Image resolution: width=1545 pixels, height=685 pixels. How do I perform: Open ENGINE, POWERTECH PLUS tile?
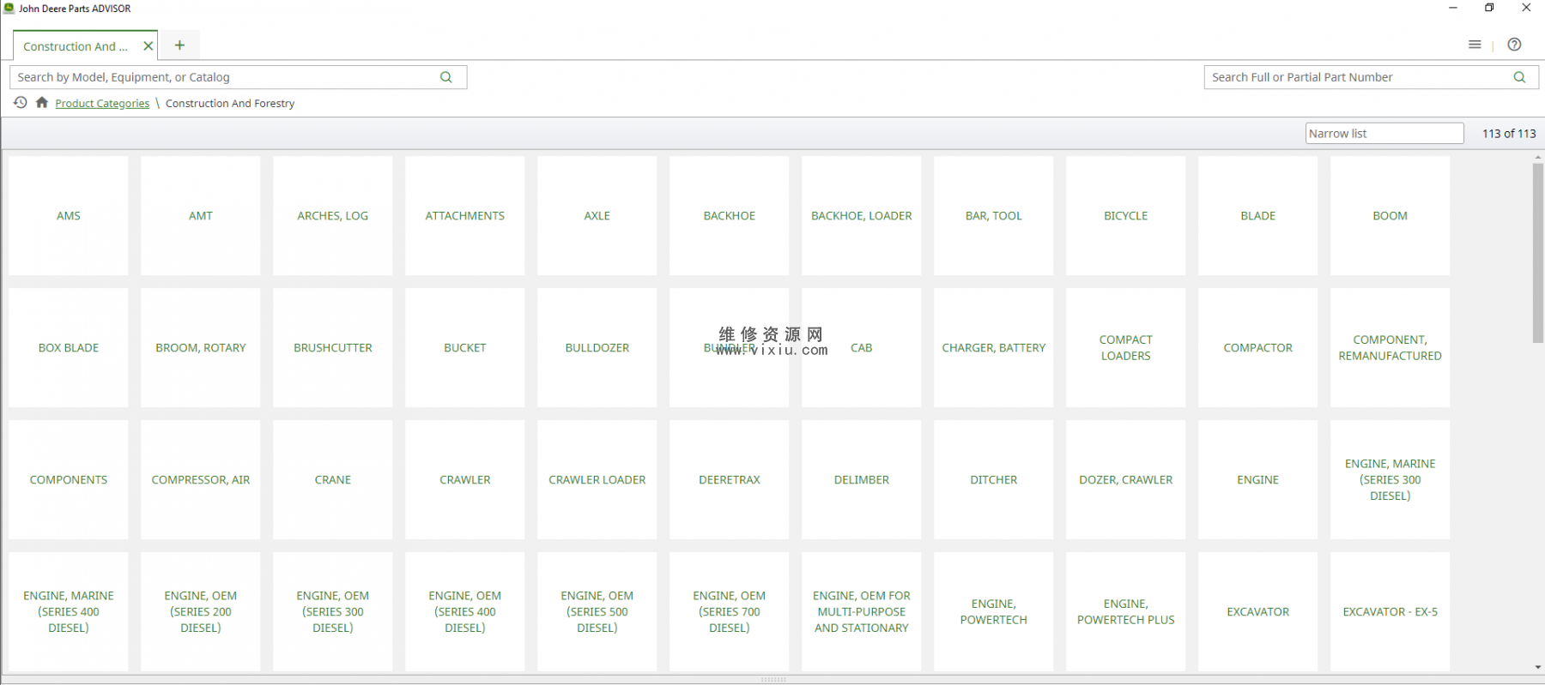pyautogui.click(x=1126, y=612)
